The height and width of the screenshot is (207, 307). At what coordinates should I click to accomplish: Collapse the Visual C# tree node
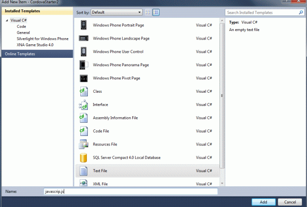7,20
